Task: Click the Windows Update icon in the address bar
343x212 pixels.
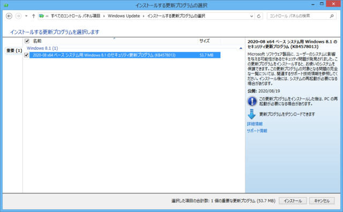Action: tap(41, 16)
